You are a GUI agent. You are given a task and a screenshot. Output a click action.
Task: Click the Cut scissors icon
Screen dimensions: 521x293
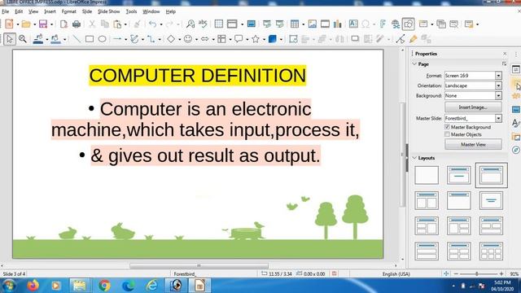pyautogui.click(x=92, y=24)
